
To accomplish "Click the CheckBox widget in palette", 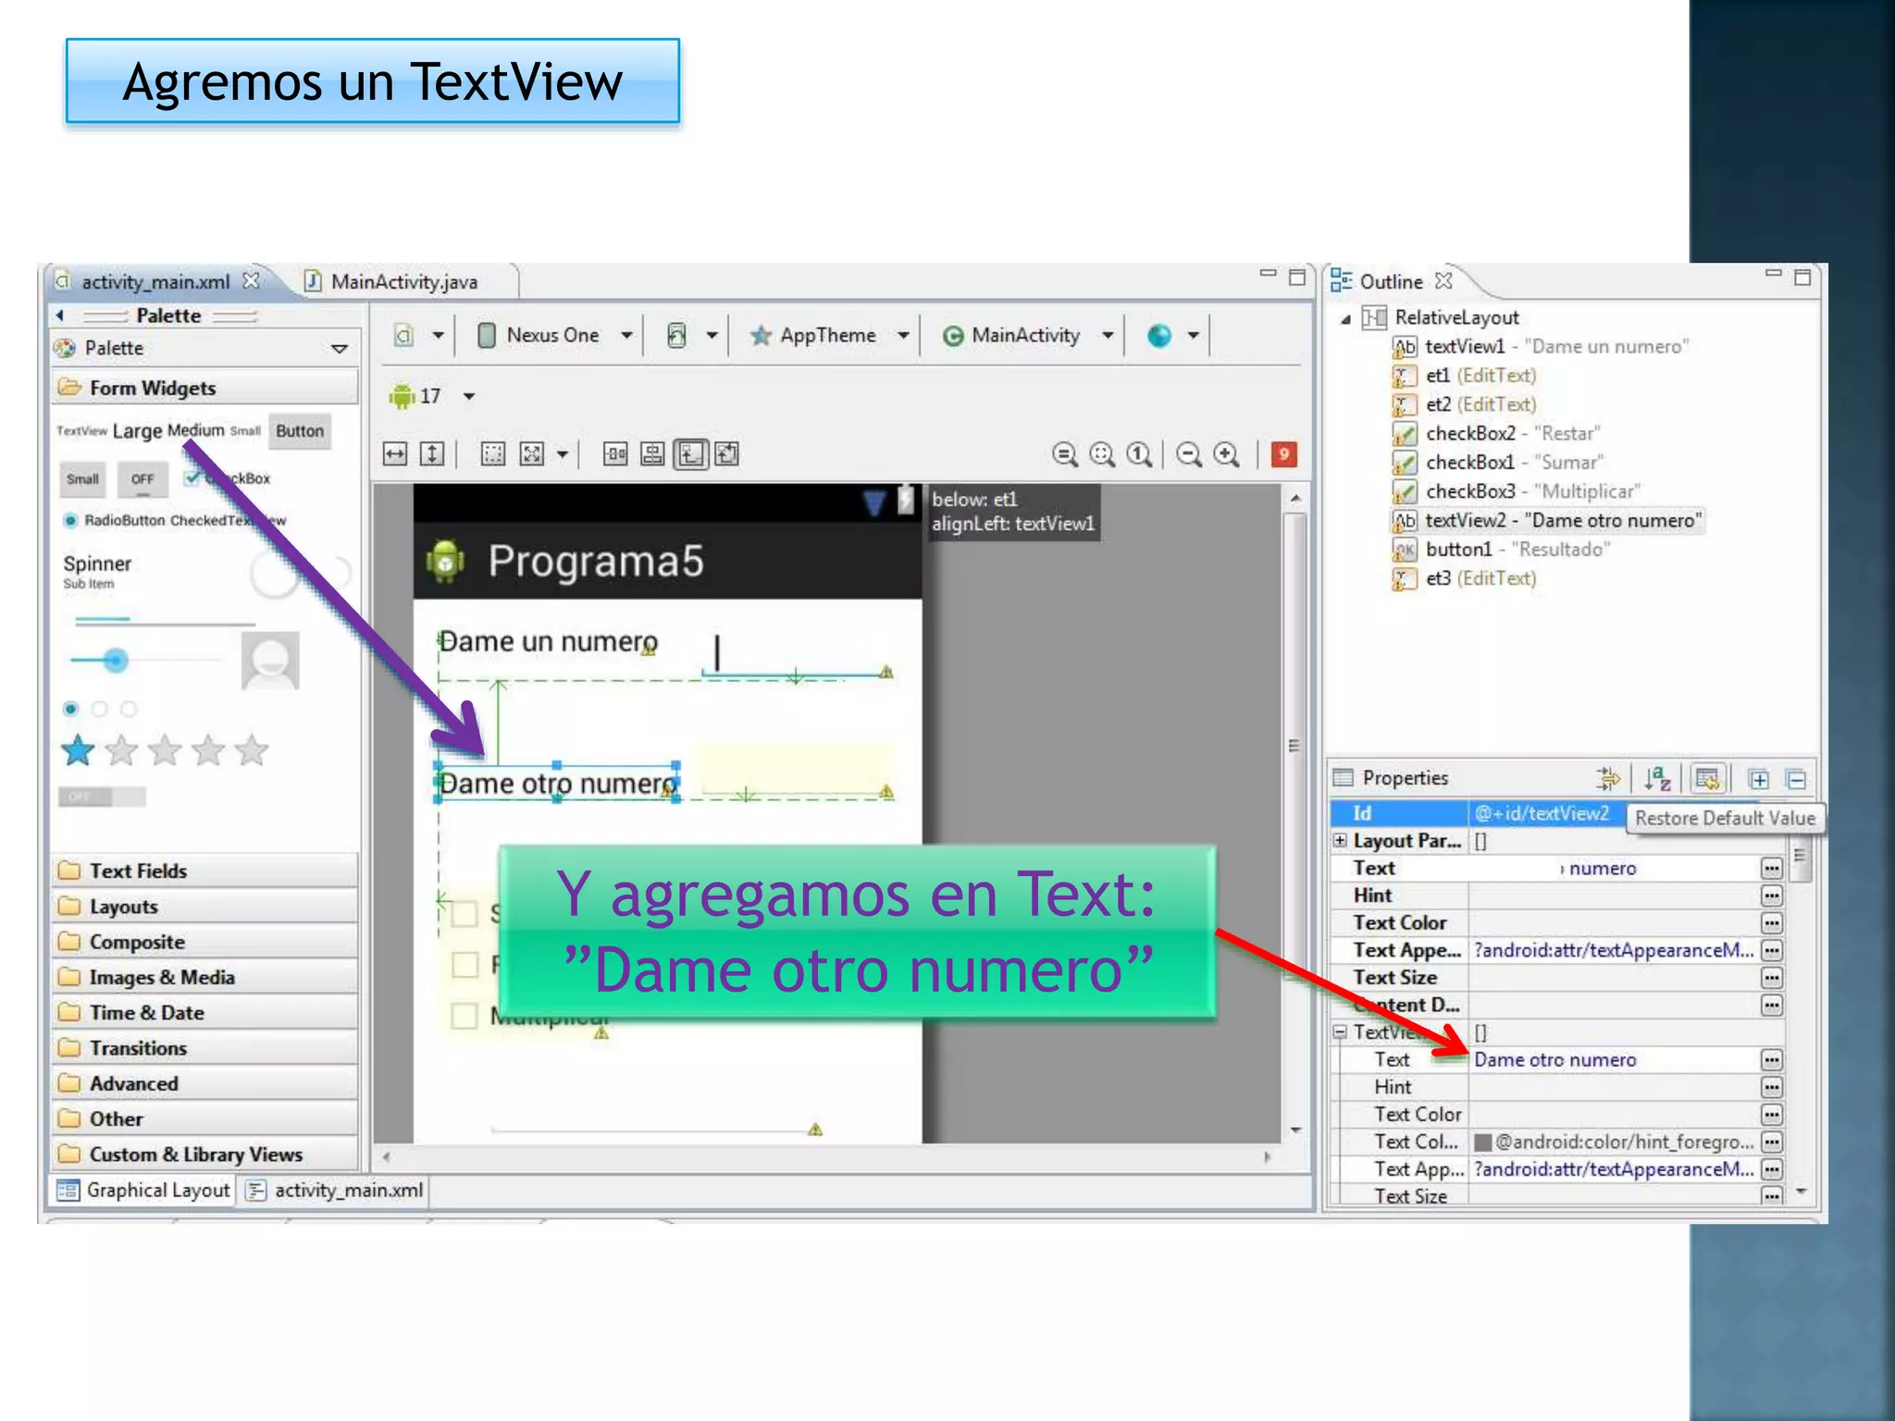I will coord(228,478).
